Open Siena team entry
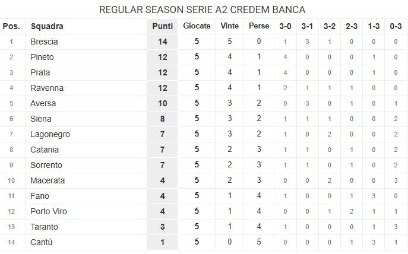Image resolution: width=408 pixels, height=254 pixels. click(41, 119)
